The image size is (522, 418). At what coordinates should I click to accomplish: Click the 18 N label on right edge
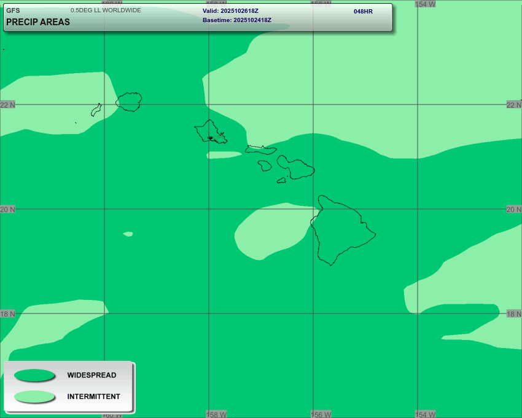pyautogui.click(x=513, y=314)
